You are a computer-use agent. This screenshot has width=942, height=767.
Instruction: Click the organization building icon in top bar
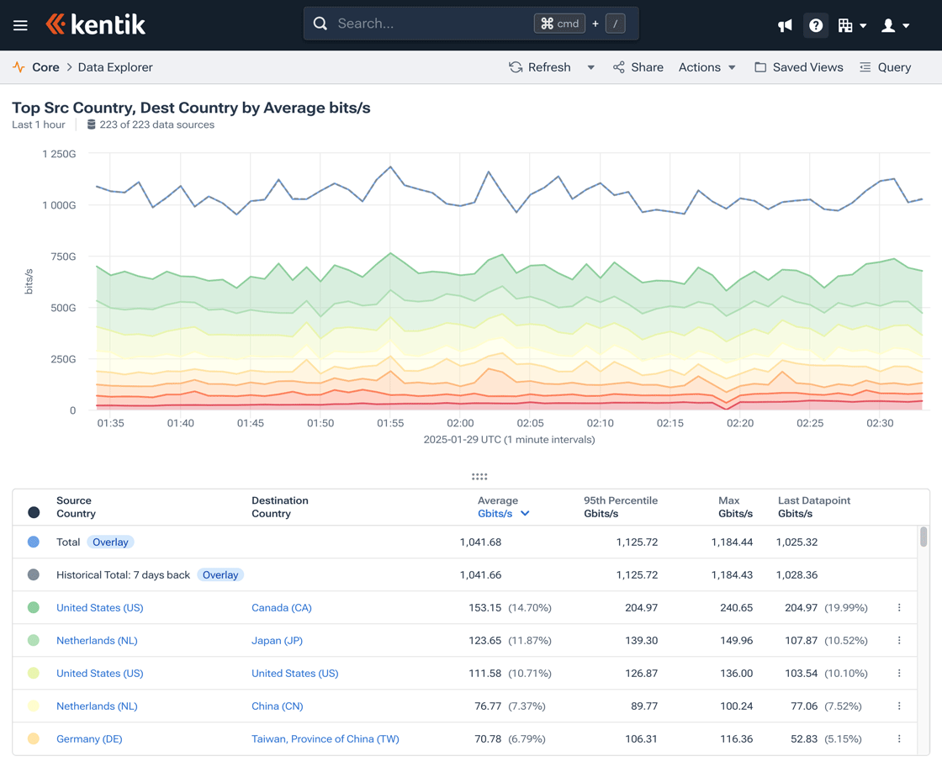tap(847, 25)
